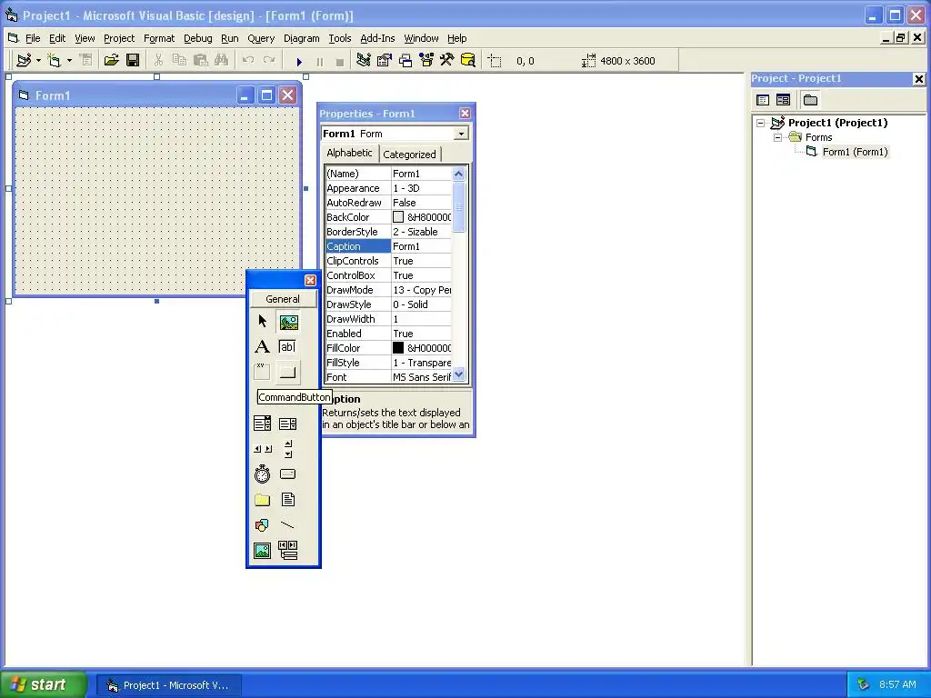The image size is (931, 698).
Task: Select the Frame control in the toolbox
Action: click(x=263, y=372)
